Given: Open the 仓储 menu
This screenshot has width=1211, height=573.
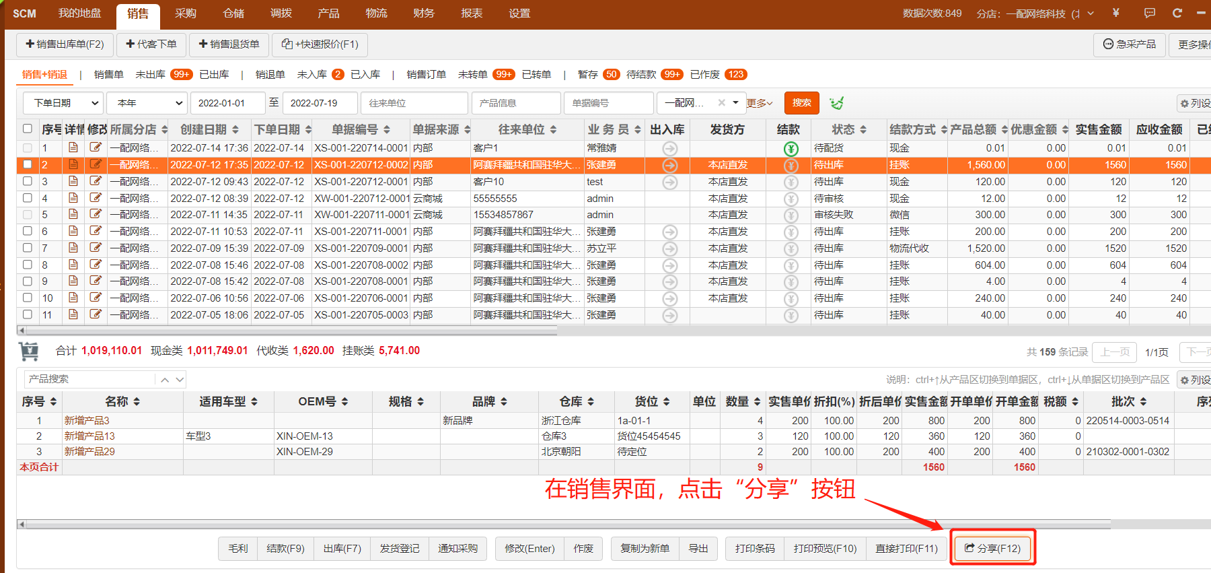Looking at the screenshot, I should [233, 13].
